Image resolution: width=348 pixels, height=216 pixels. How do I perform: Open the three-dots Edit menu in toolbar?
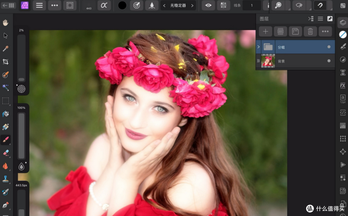[x=54, y=5]
